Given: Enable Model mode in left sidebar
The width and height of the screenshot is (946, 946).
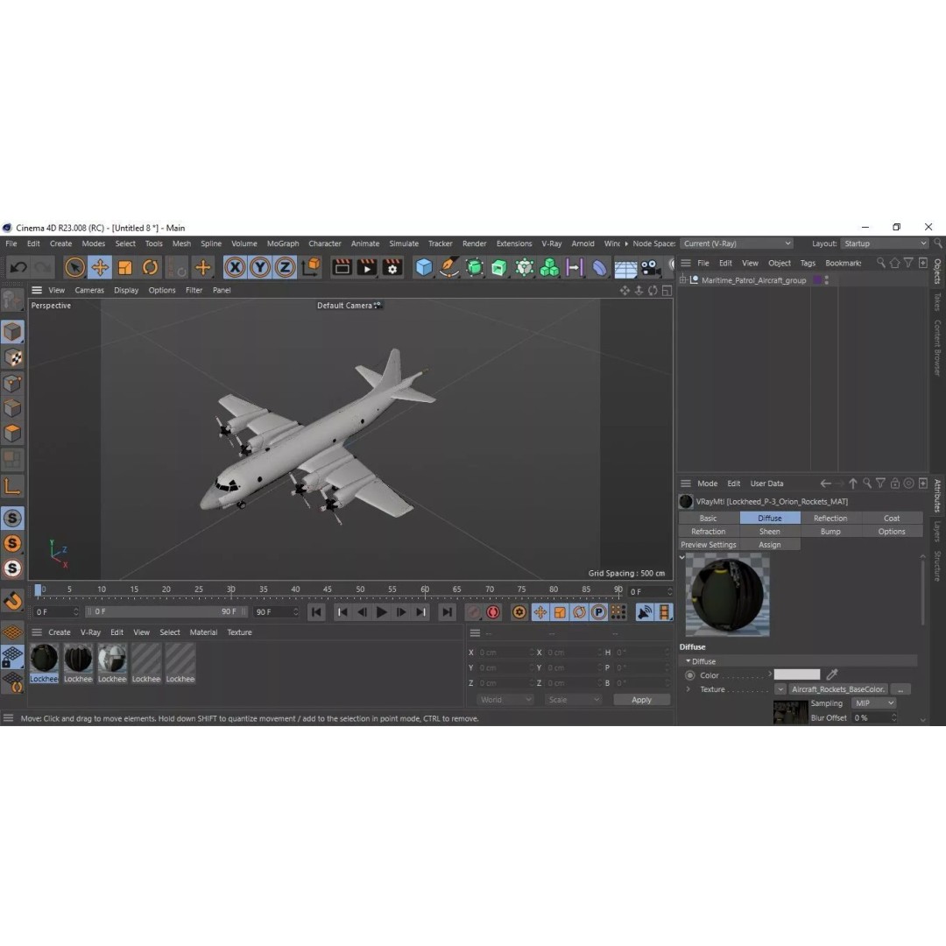Looking at the screenshot, I should pyautogui.click(x=12, y=332).
